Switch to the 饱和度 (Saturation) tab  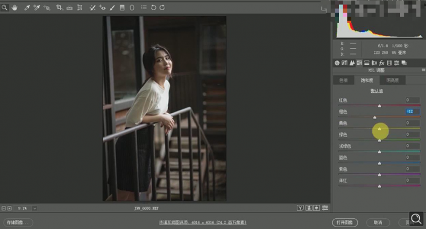point(367,80)
